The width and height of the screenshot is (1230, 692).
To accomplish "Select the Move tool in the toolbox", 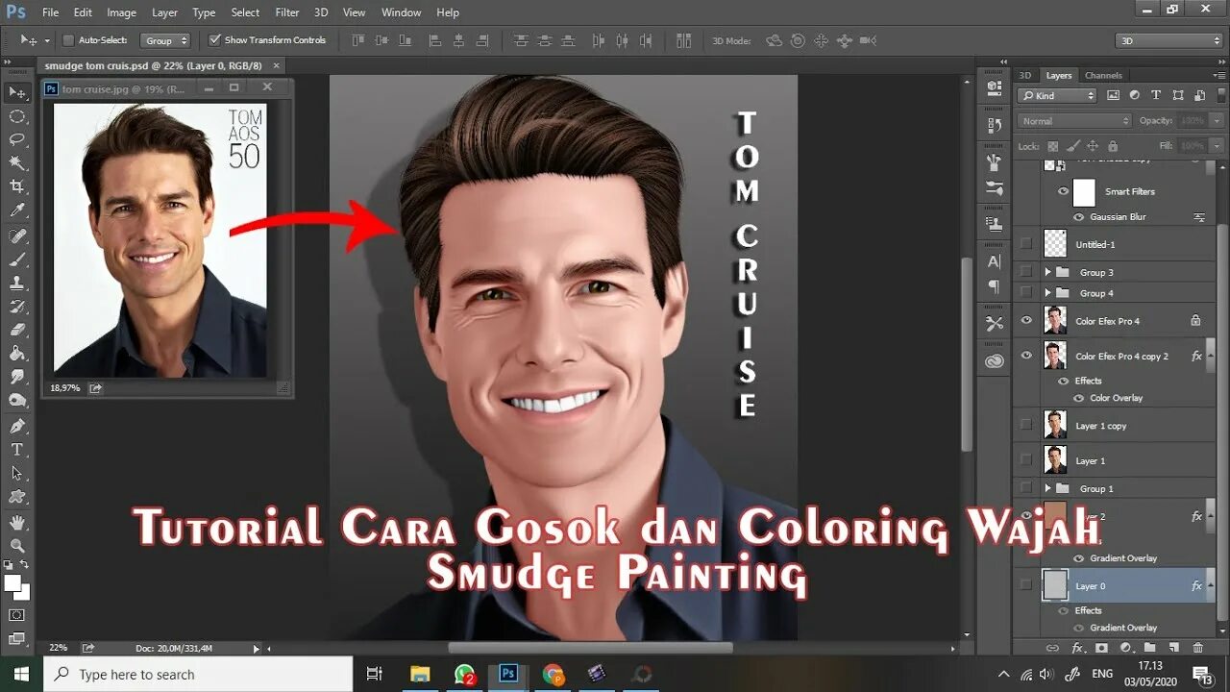I will [17, 92].
